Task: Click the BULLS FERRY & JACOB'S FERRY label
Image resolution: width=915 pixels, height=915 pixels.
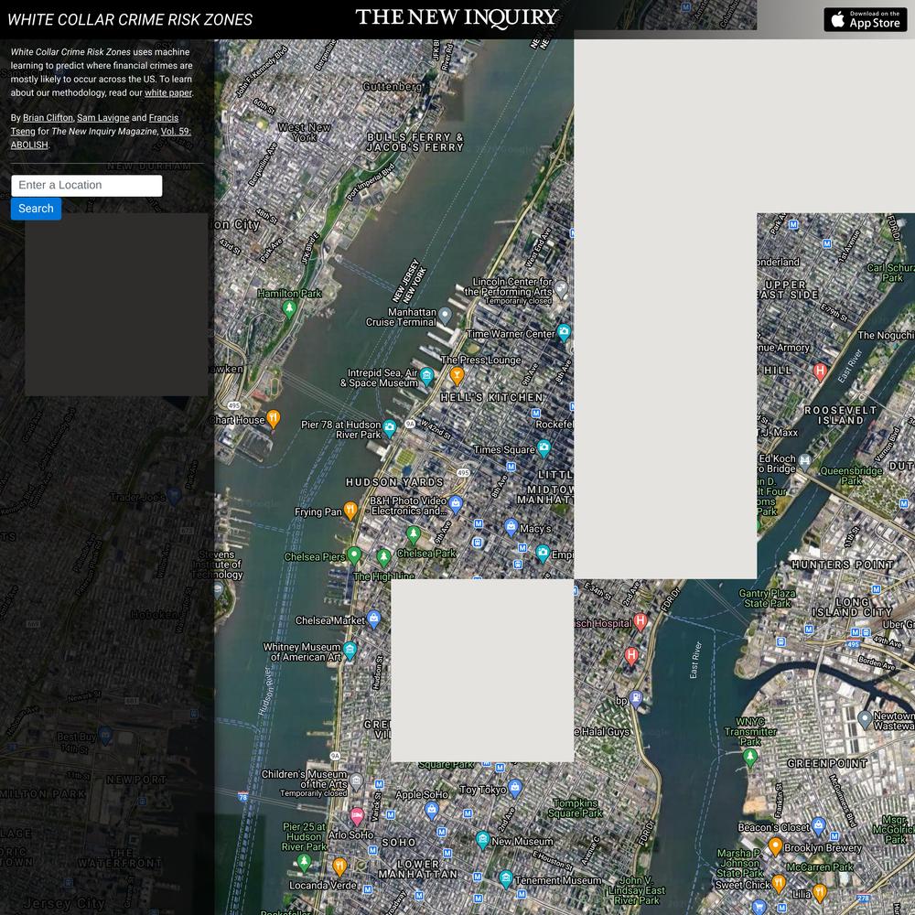Action: (414, 142)
